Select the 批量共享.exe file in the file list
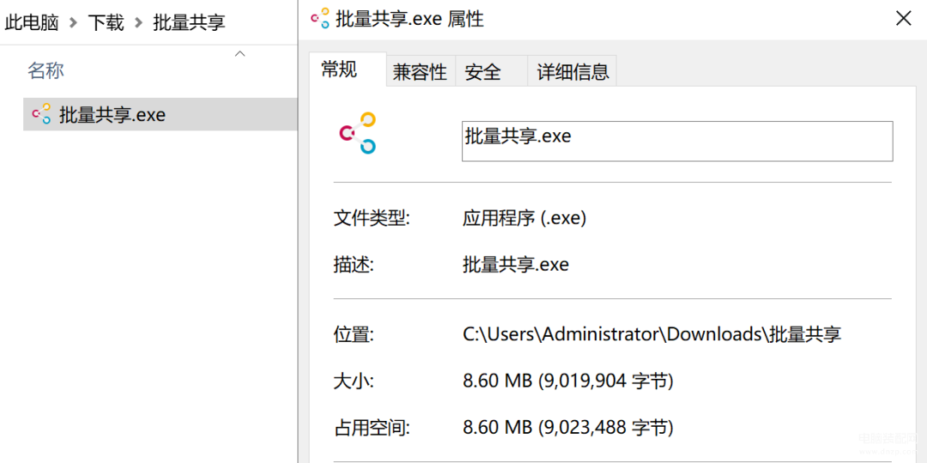927x463 pixels. (160, 114)
